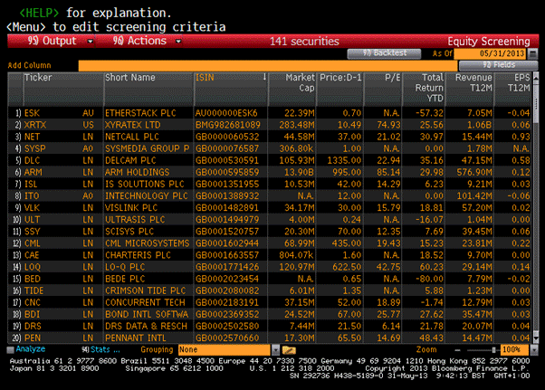Open the Actions menu
This screenshot has height=390, width=545.
point(139,41)
